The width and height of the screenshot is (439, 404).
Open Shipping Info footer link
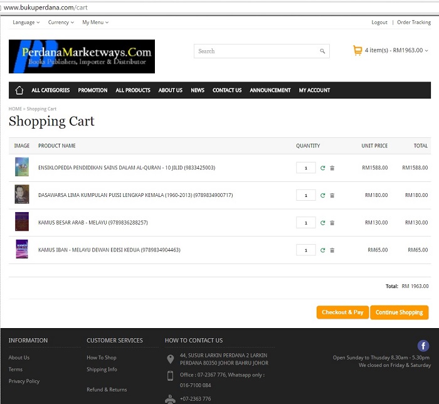[x=102, y=369]
